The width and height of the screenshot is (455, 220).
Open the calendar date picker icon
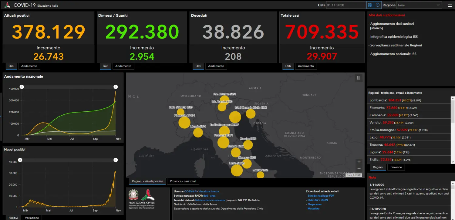point(370,5)
